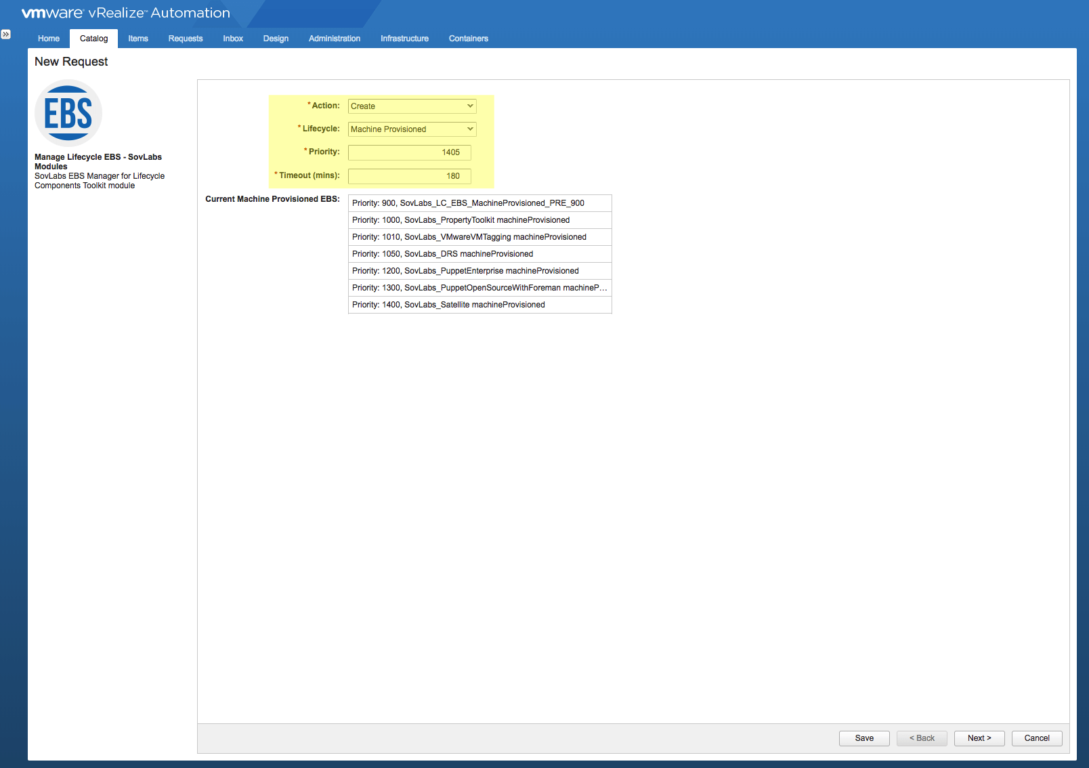The height and width of the screenshot is (768, 1089).
Task: Click the Next > button
Action: click(x=979, y=738)
